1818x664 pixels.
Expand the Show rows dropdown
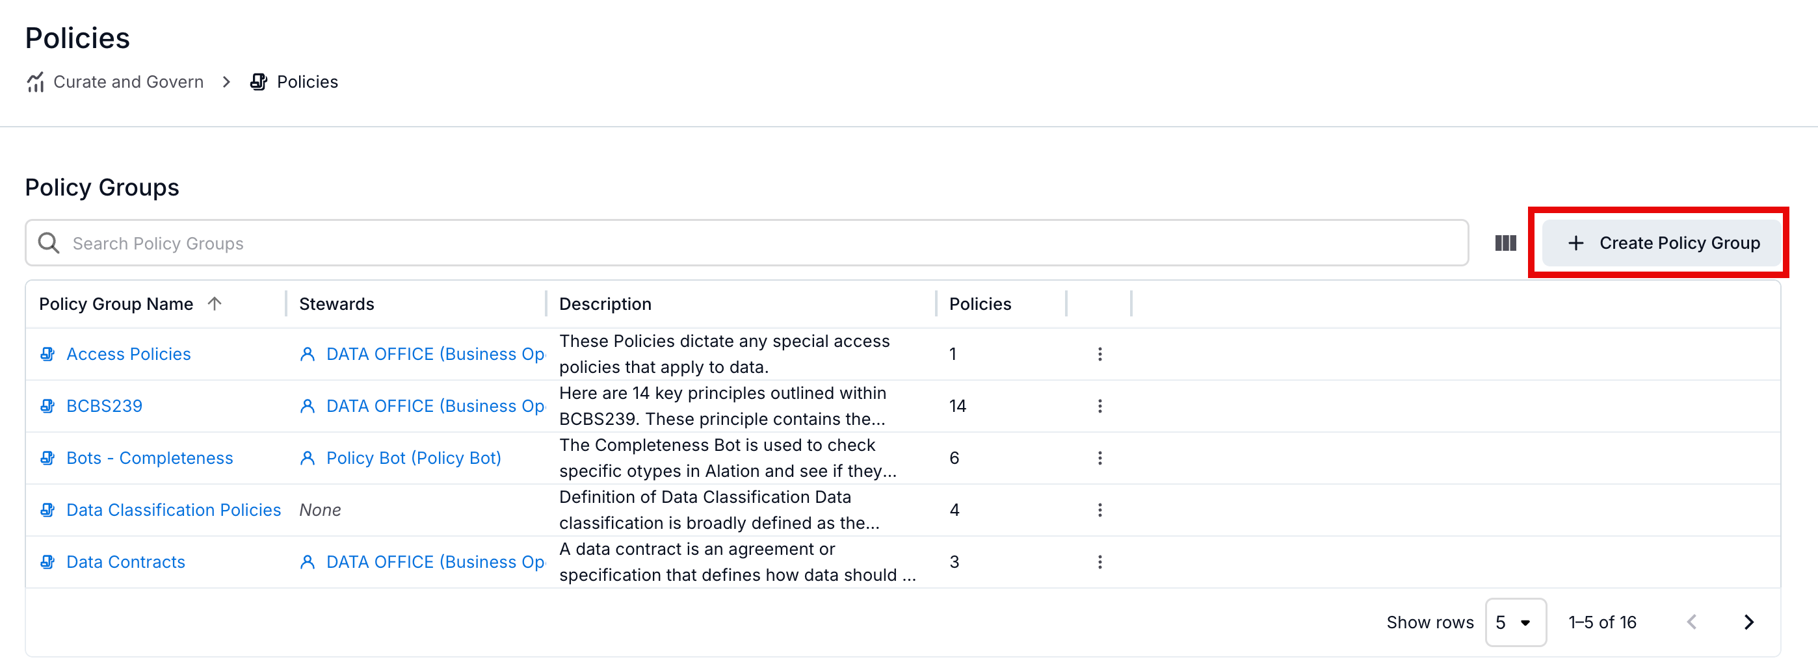[x=1514, y=622]
